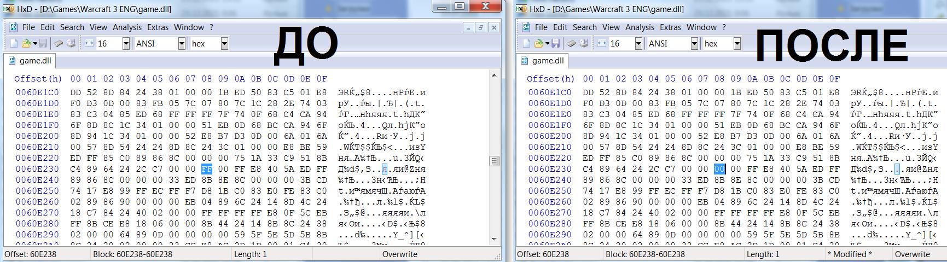The image size is (947, 262).
Task: Click disabled Save icon in left window
Action: [x=43, y=43]
